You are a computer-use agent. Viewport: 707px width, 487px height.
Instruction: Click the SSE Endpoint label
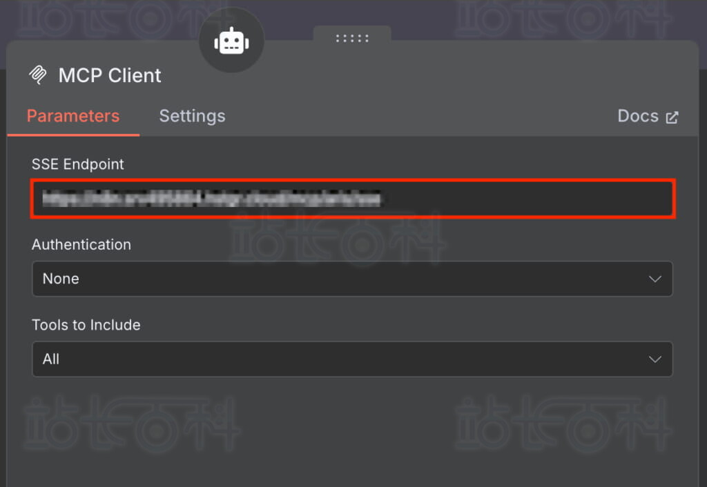78,164
